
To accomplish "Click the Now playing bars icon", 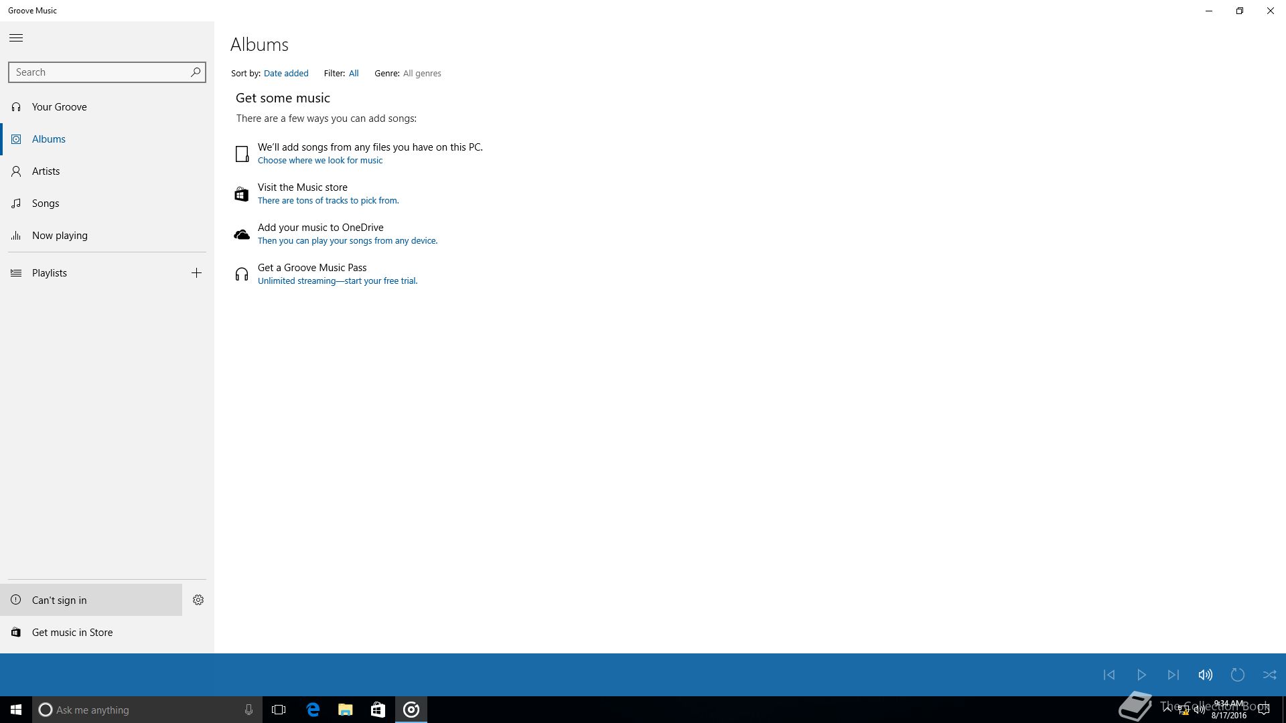I will coord(16,236).
